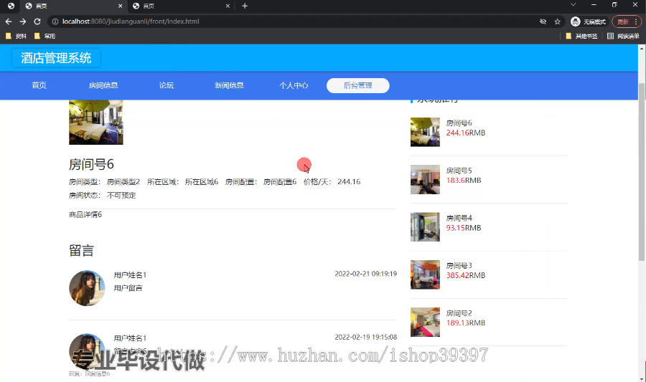Image resolution: width=646 pixels, height=382 pixels.
Task: Click the red 更新 update button
Action: [626, 22]
